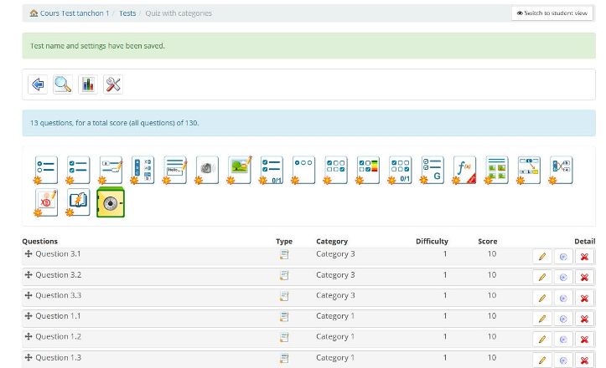
Task: Delete Question 1.2 with red X
Action: coord(584,340)
